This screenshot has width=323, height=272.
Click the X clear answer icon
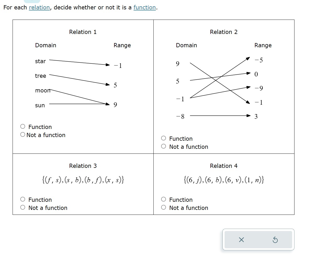(241, 240)
